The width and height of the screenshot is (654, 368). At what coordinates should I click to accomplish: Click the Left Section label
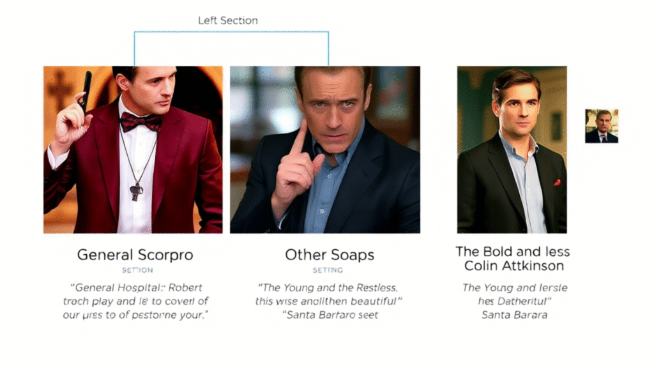[228, 20]
